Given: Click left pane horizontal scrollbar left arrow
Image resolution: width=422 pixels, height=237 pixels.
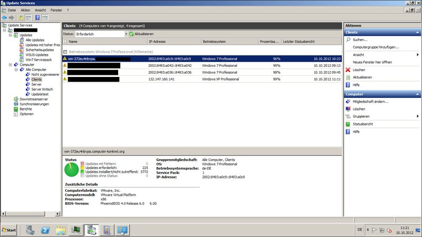Looking at the screenshot, I should click(x=4, y=214).
